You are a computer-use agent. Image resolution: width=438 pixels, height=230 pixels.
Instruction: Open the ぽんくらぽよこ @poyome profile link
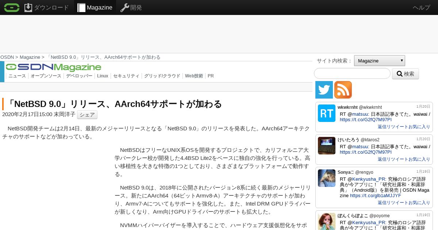(364, 216)
